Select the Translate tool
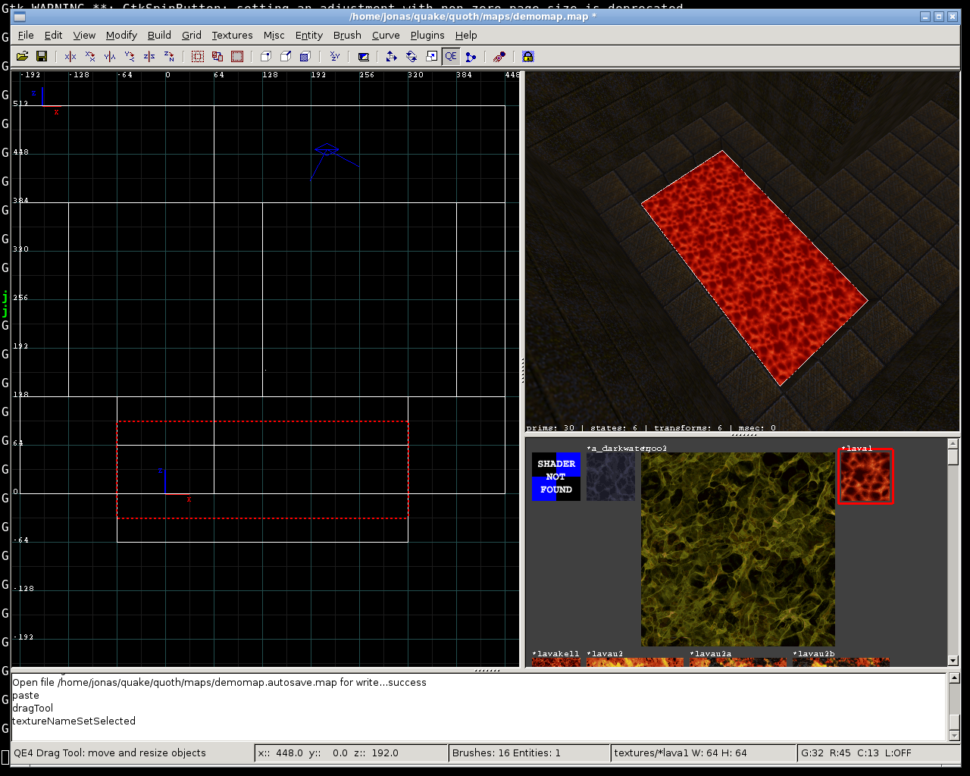 (x=392, y=56)
